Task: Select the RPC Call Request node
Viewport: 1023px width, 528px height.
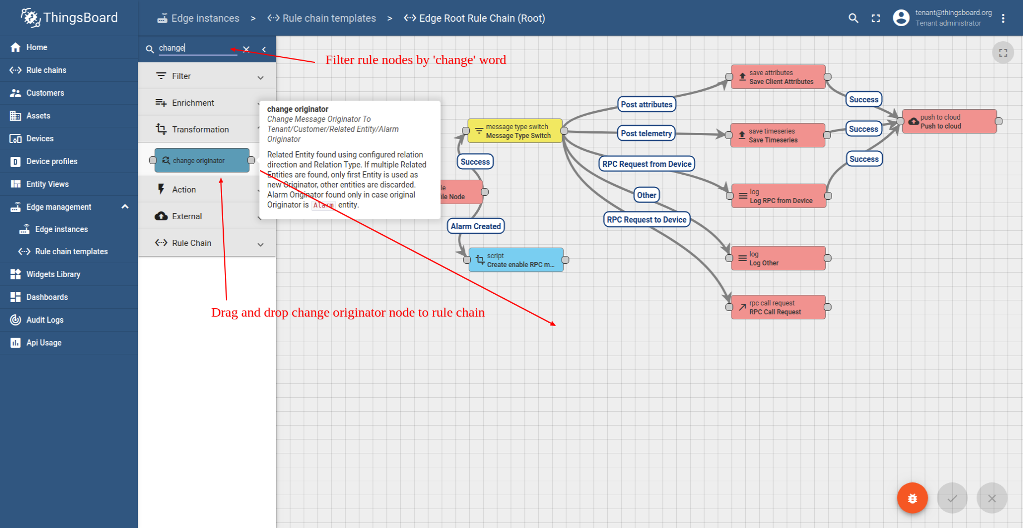Action: coord(778,307)
